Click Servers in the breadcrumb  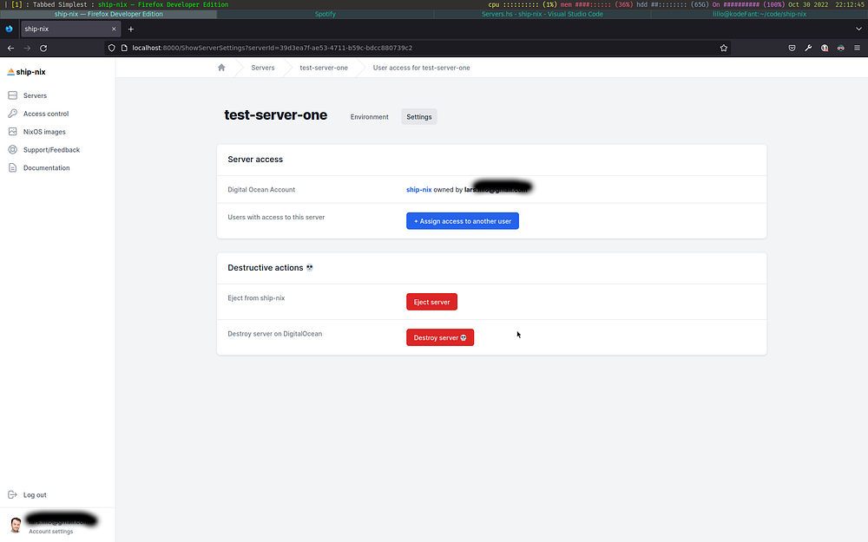[263, 68]
